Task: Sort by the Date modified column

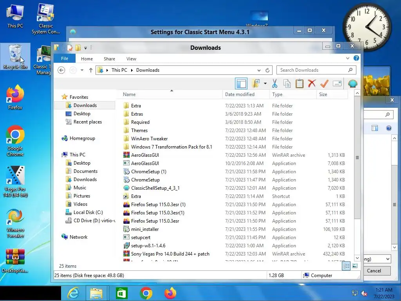Action: [x=246, y=94]
